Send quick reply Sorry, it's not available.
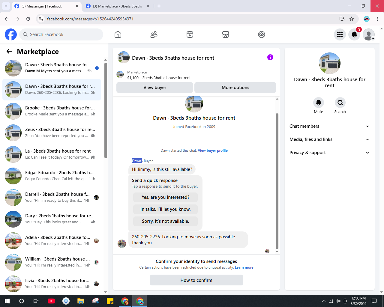Viewport: 384px width, 307px height. (x=166, y=221)
